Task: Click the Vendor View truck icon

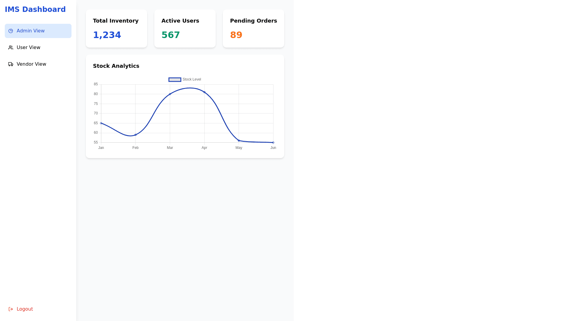Action: pos(11,64)
